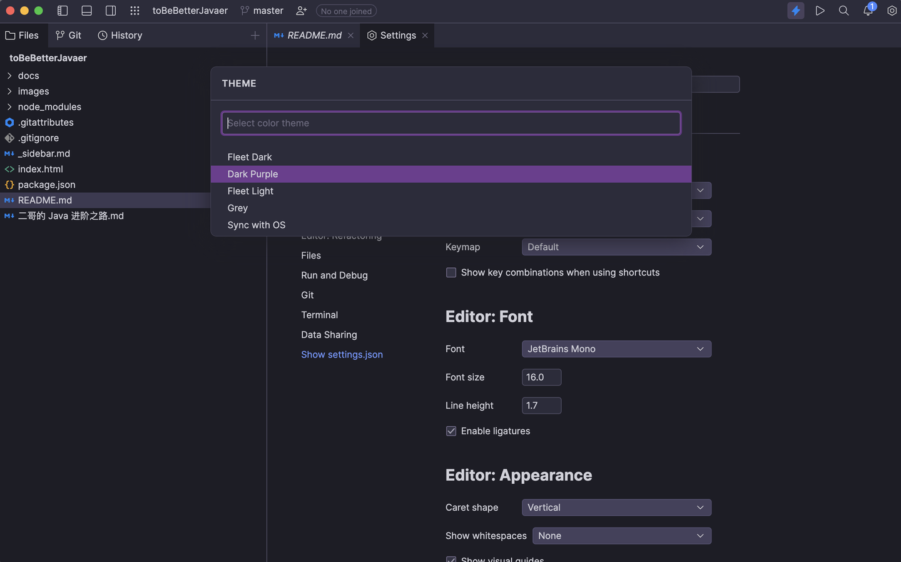Expand the Show whitespaces dropdown
Screen dimensions: 901x562
621,536
